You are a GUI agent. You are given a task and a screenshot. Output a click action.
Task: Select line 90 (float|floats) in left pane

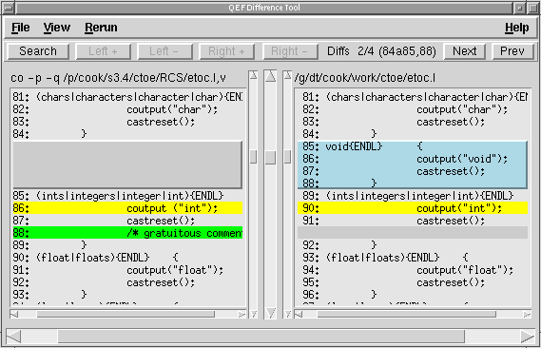point(127,258)
